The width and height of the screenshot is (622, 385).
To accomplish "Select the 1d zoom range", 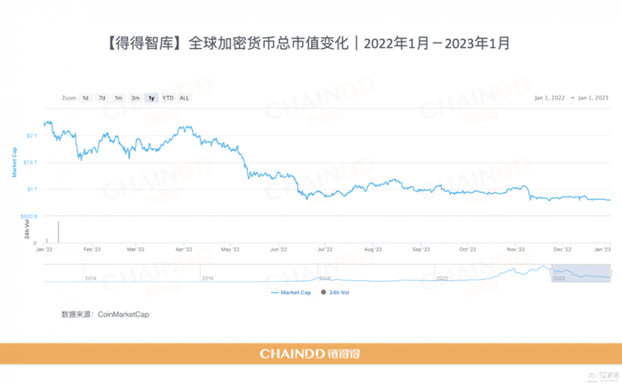I will [x=85, y=98].
